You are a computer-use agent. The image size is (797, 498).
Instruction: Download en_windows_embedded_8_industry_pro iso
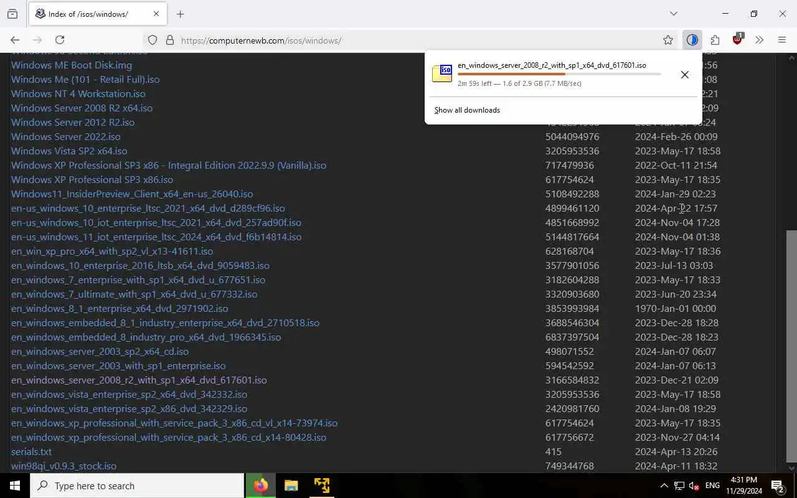(146, 337)
